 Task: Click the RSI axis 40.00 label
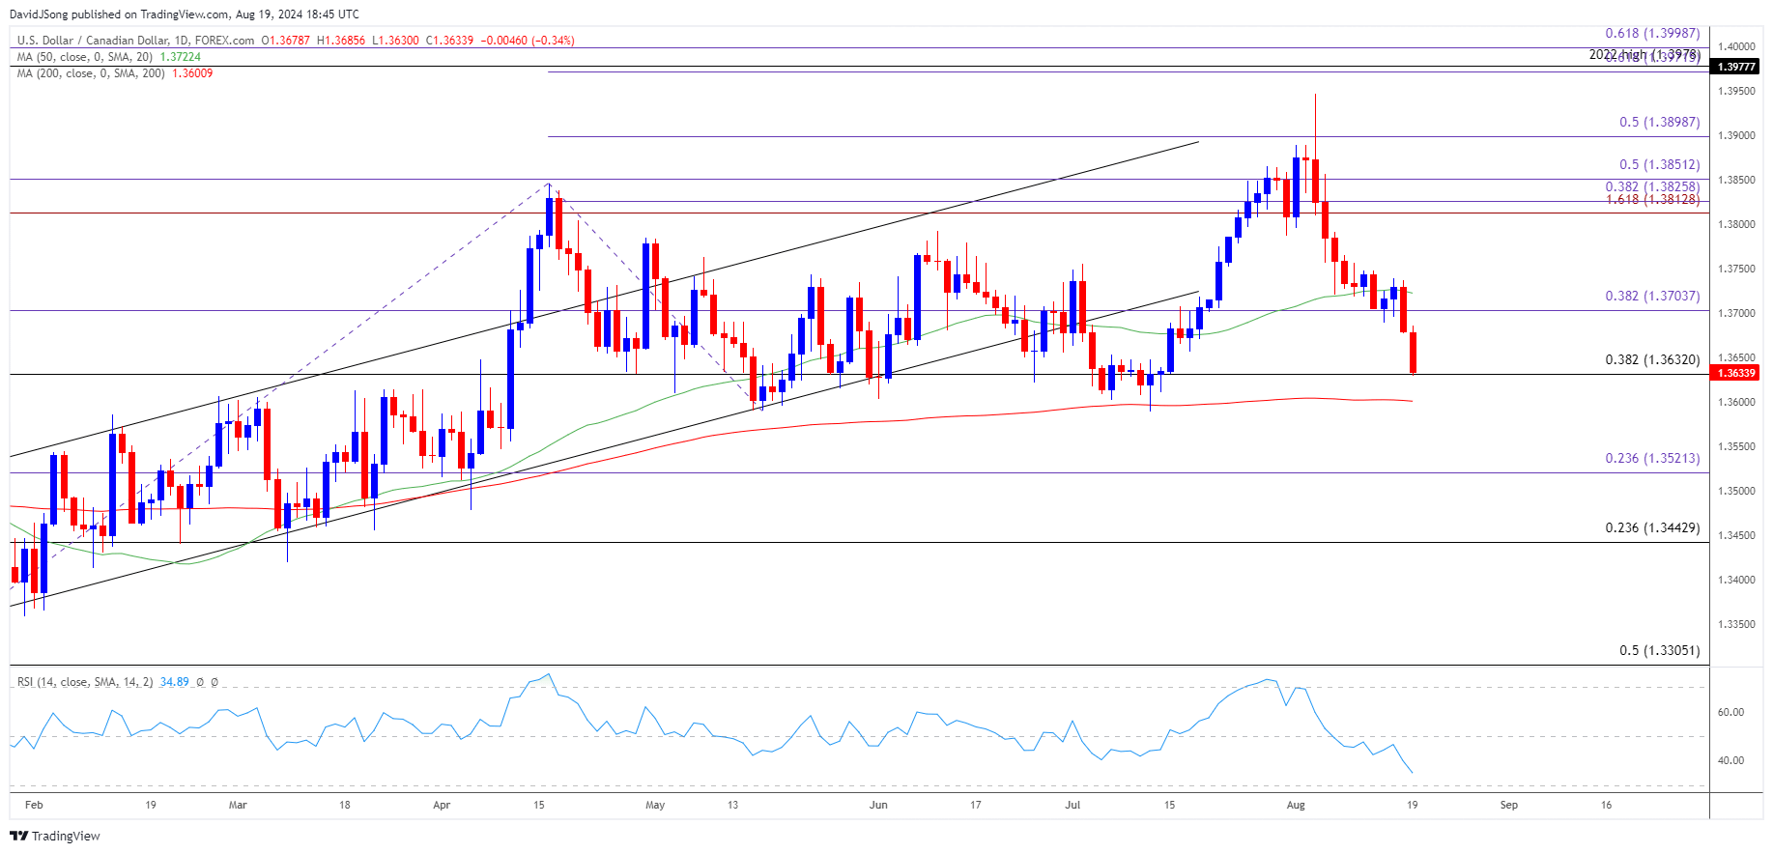pyautogui.click(x=1730, y=760)
